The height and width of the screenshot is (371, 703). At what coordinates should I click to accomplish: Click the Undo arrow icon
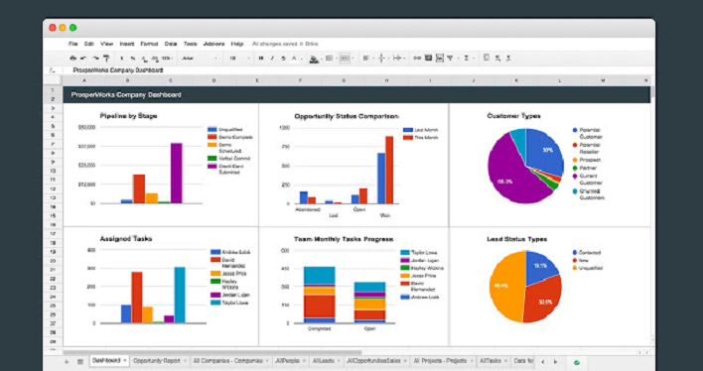coord(83,58)
